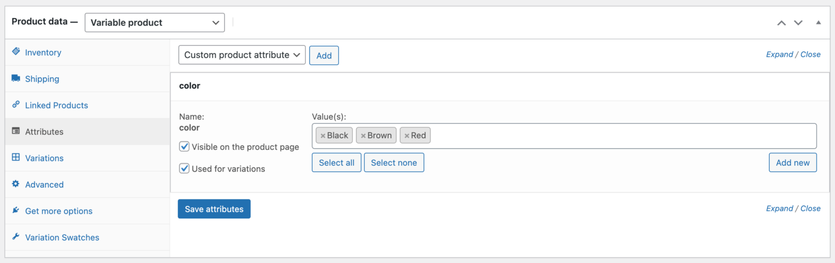
Task: Click the Advanced gear icon
Action: [x=16, y=184]
